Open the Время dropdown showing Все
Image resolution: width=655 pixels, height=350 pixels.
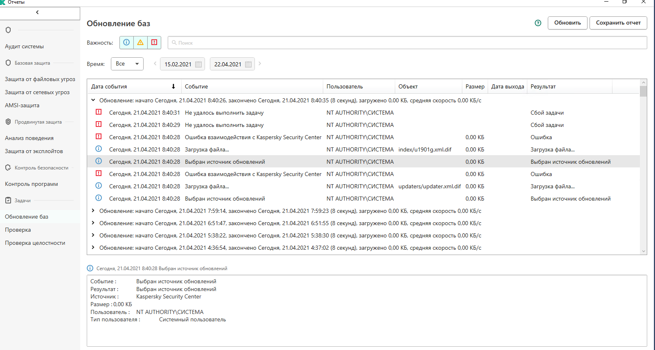point(127,64)
